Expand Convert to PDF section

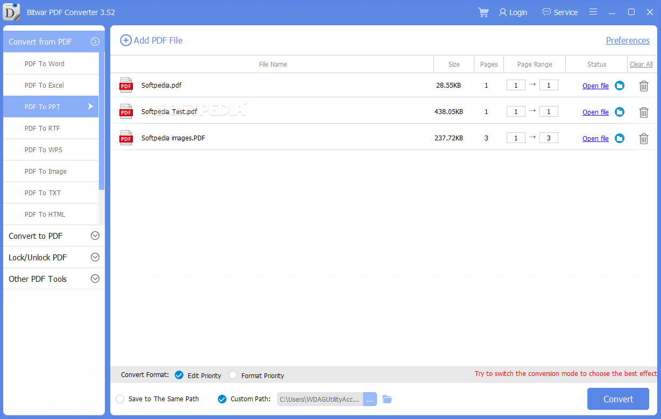pyautogui.click(x=95, y=236)
